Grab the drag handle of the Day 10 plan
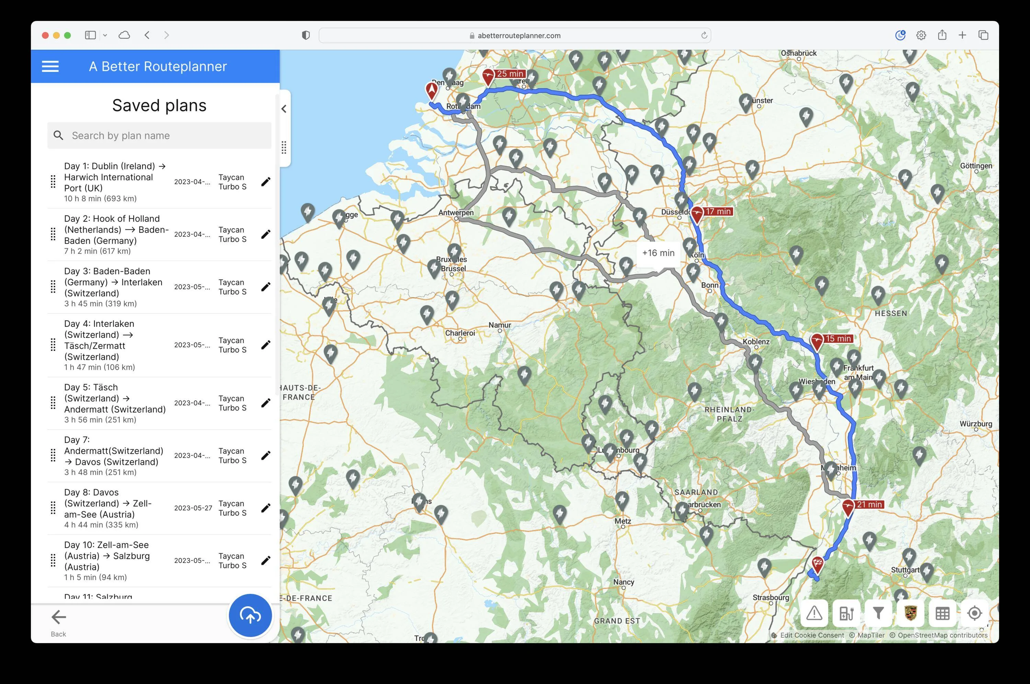Viewport: 1030px width, 684px height. pyautogui.click(x=53, y=560)
